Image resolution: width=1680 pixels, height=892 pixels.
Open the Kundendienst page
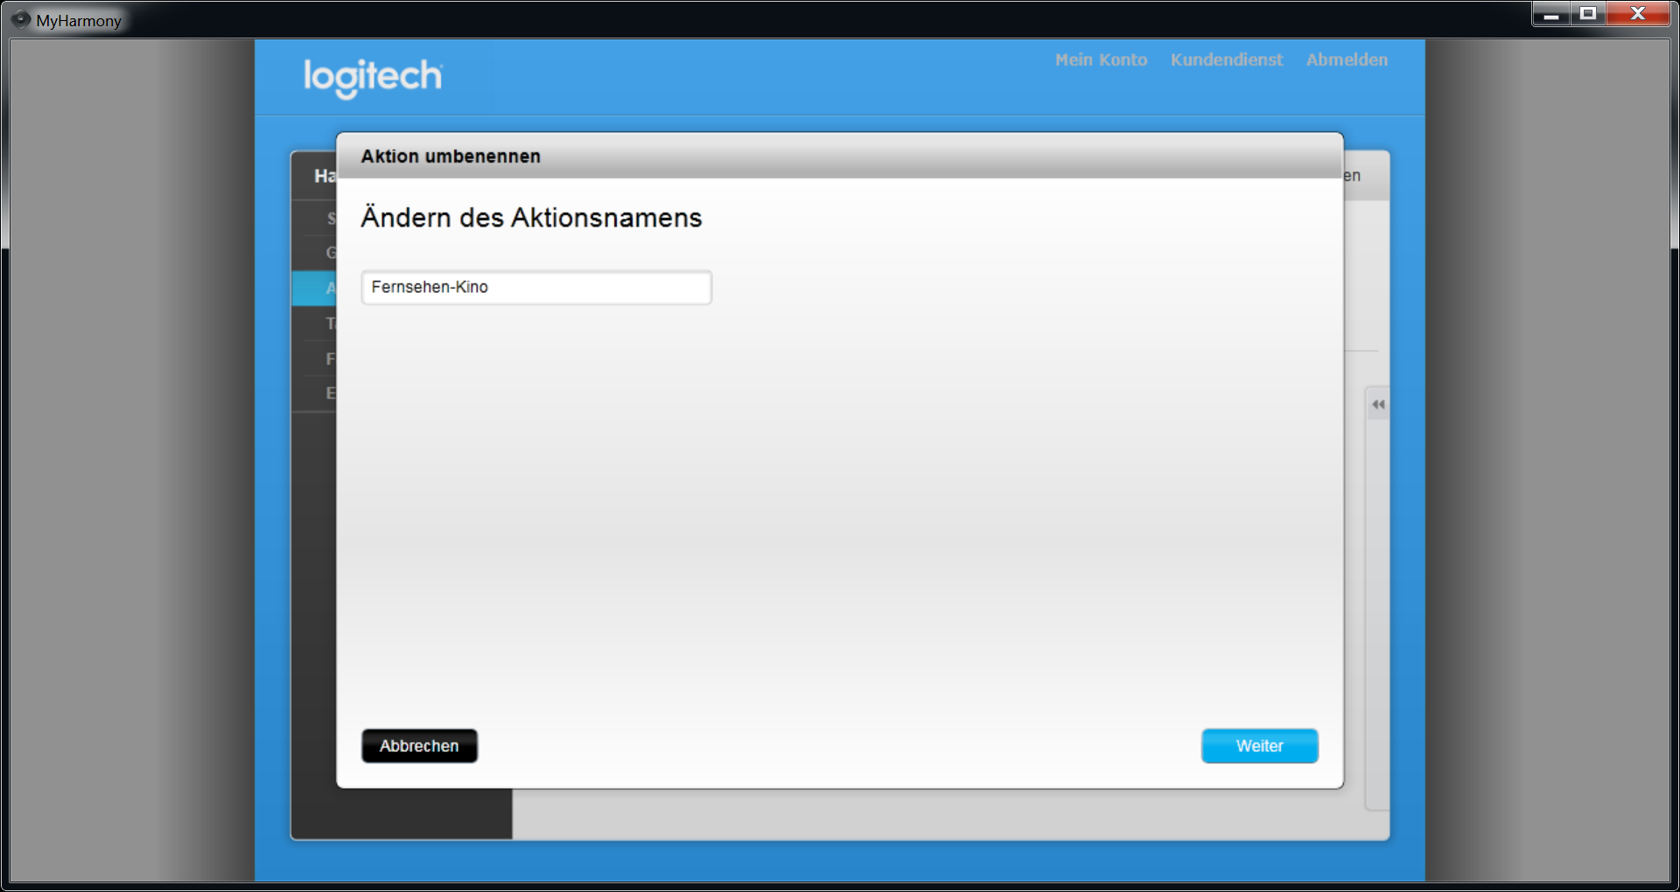tap(1226, 59)
